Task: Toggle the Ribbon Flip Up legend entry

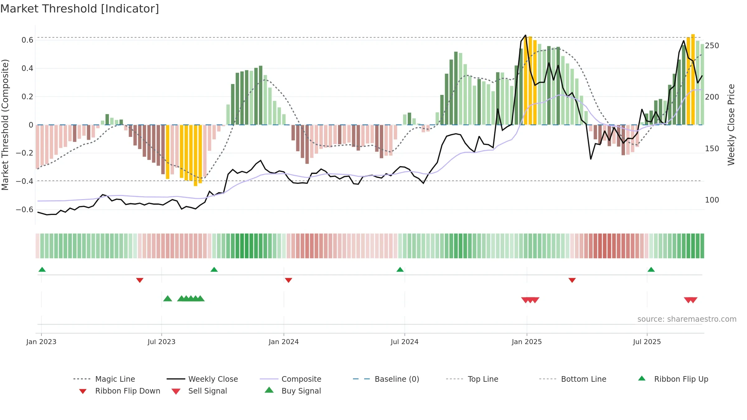Action: [x=673, y=379]
